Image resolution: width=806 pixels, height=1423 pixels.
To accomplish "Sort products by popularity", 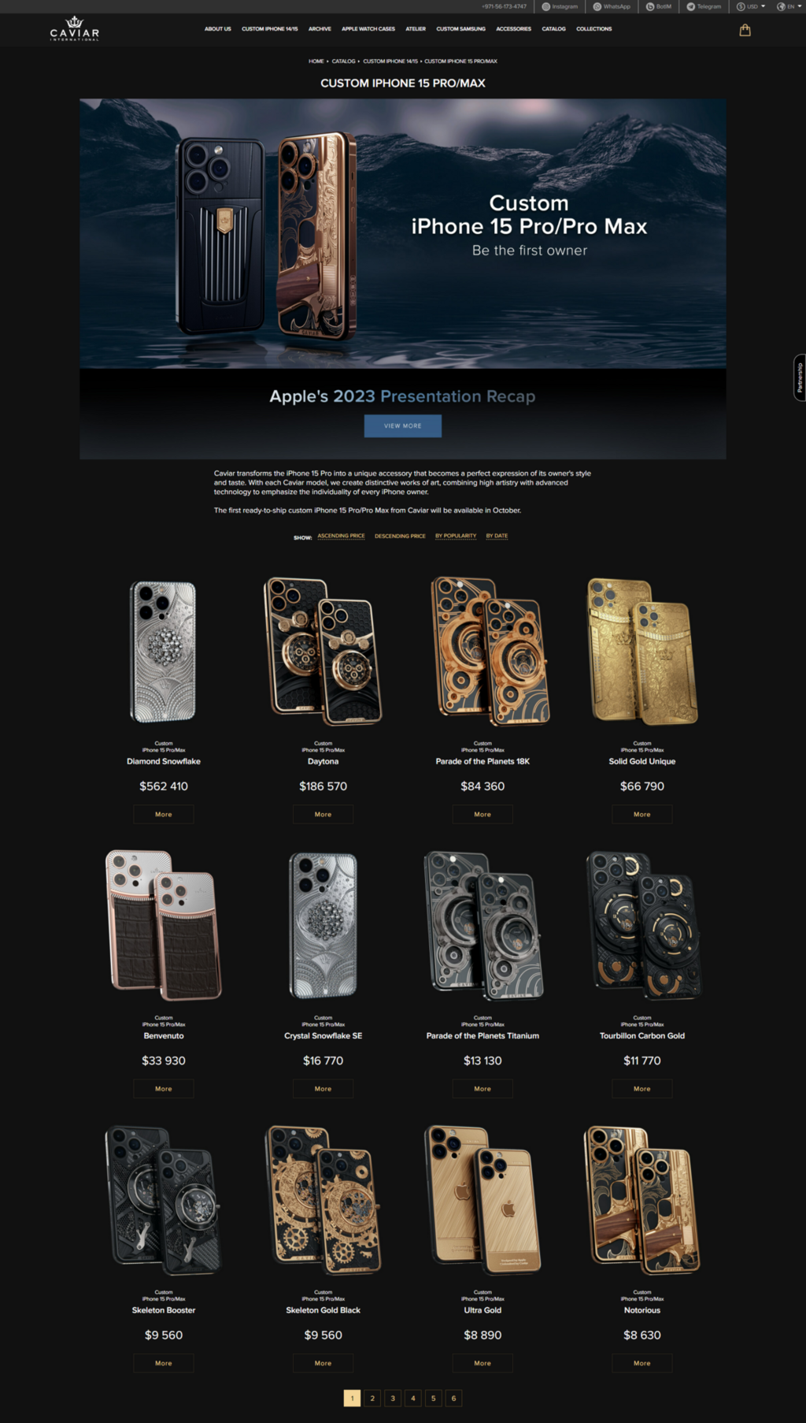I will (456, 536).
